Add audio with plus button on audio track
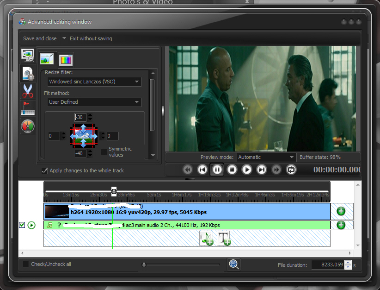 pos(341,225)
